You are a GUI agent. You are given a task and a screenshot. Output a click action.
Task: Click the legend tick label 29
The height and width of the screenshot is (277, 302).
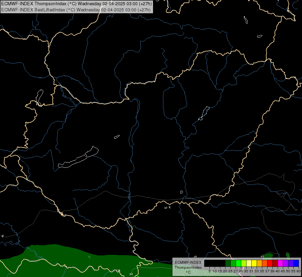(x=241, y=271)
